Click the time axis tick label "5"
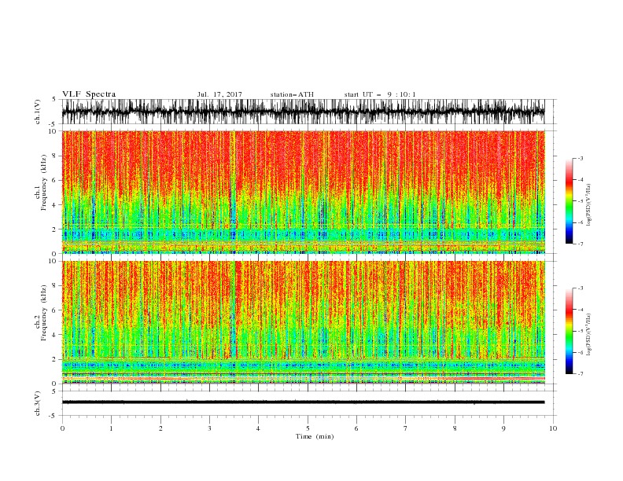This screenshot has width=623, height=481. click(308, 428)
